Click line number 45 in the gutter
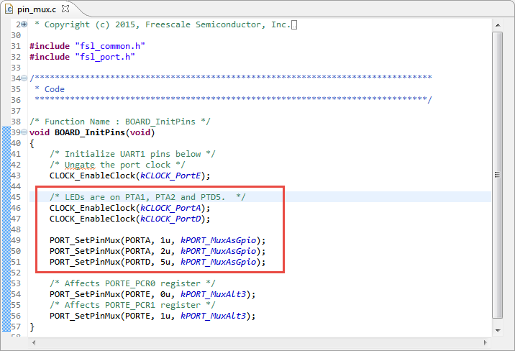This screenshot has height=351, width=515. [x=15, y=197]
